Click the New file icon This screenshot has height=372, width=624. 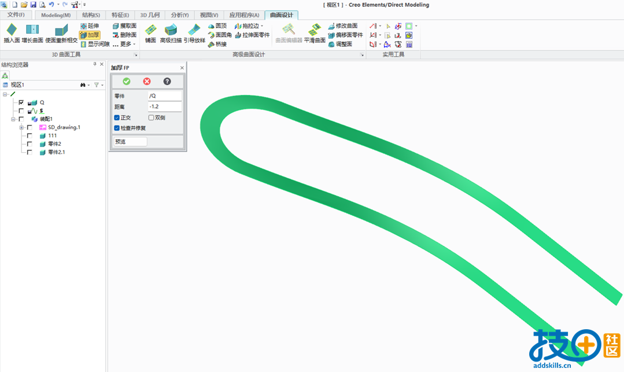(14, 5)
